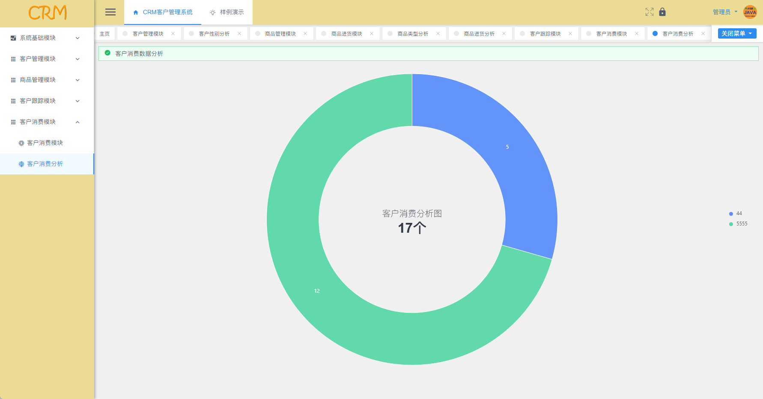Open the 关闭菜单 dropdown
Viewport: 763px width, 399px height.
[737, 33]
